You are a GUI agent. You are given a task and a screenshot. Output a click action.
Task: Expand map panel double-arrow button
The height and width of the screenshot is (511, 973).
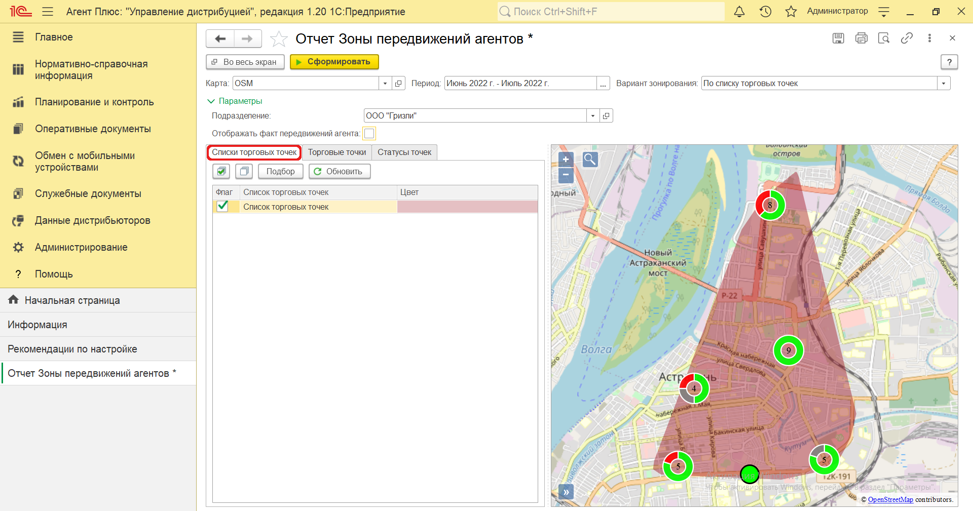click(566, 492)
